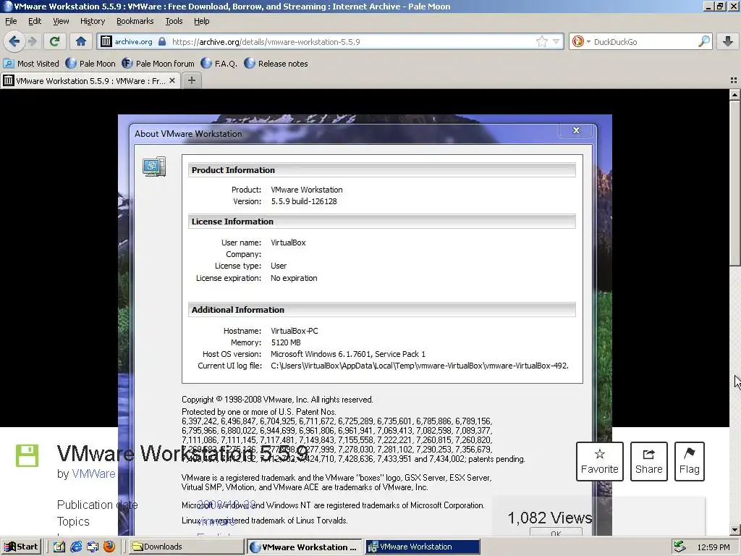This screenshot has height=556, width=741.
Task: Click the notepad quick launch icon
Action: point(59,547)
